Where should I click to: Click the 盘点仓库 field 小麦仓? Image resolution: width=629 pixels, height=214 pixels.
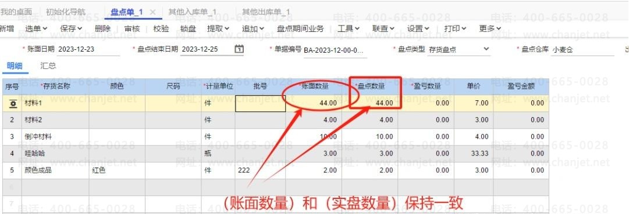point(582,50)
